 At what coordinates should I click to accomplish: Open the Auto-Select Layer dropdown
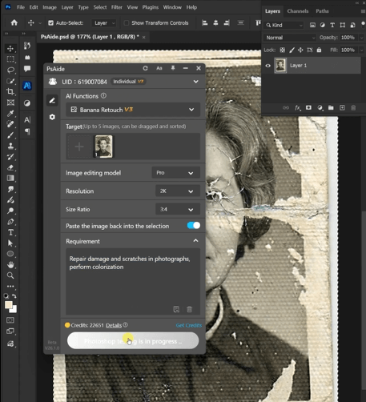[x=103, y=23]
